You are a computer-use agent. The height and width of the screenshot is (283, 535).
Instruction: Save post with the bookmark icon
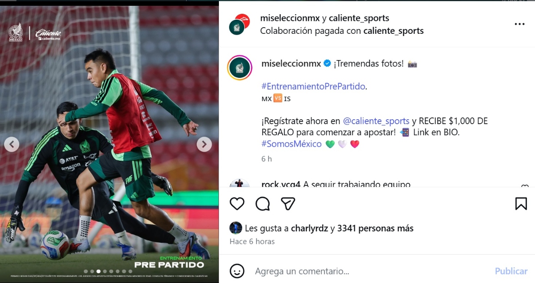521,204
